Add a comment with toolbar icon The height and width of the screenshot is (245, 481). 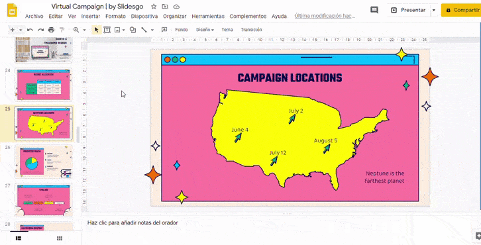(164, 30)
